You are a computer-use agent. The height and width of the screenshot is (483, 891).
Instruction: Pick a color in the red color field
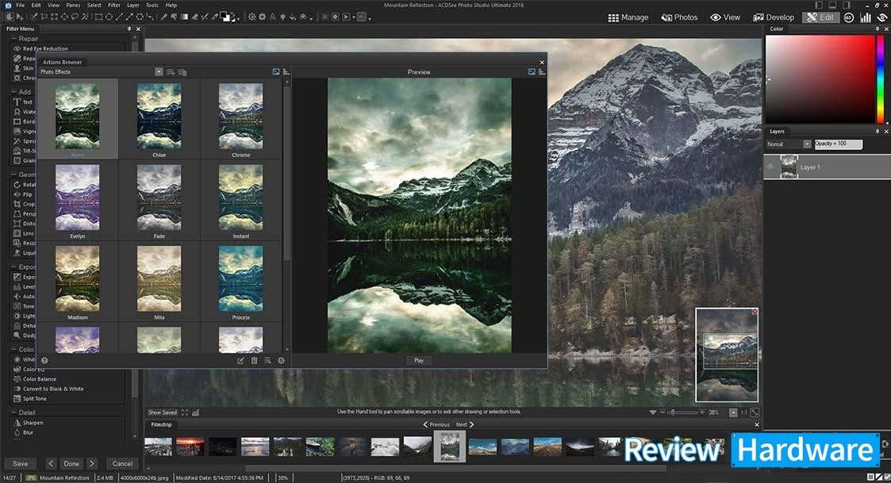tap(820, 79)
